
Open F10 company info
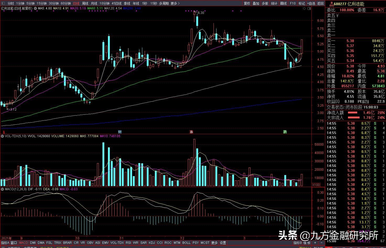click(293, 3)
